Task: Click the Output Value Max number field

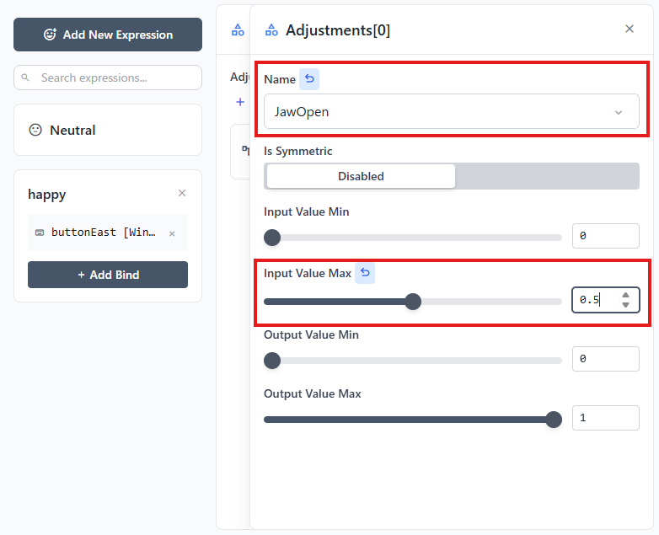Action: (x=605, y=418)
